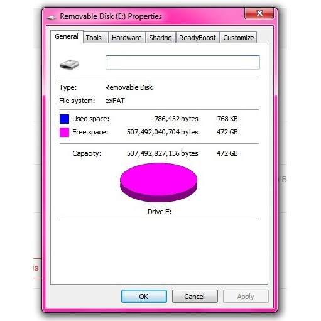The width and height of the screenshot is (321, 321).
Task: Click the grayed-out Apply button
Action: pyautogui.click(x=246, y=296)
